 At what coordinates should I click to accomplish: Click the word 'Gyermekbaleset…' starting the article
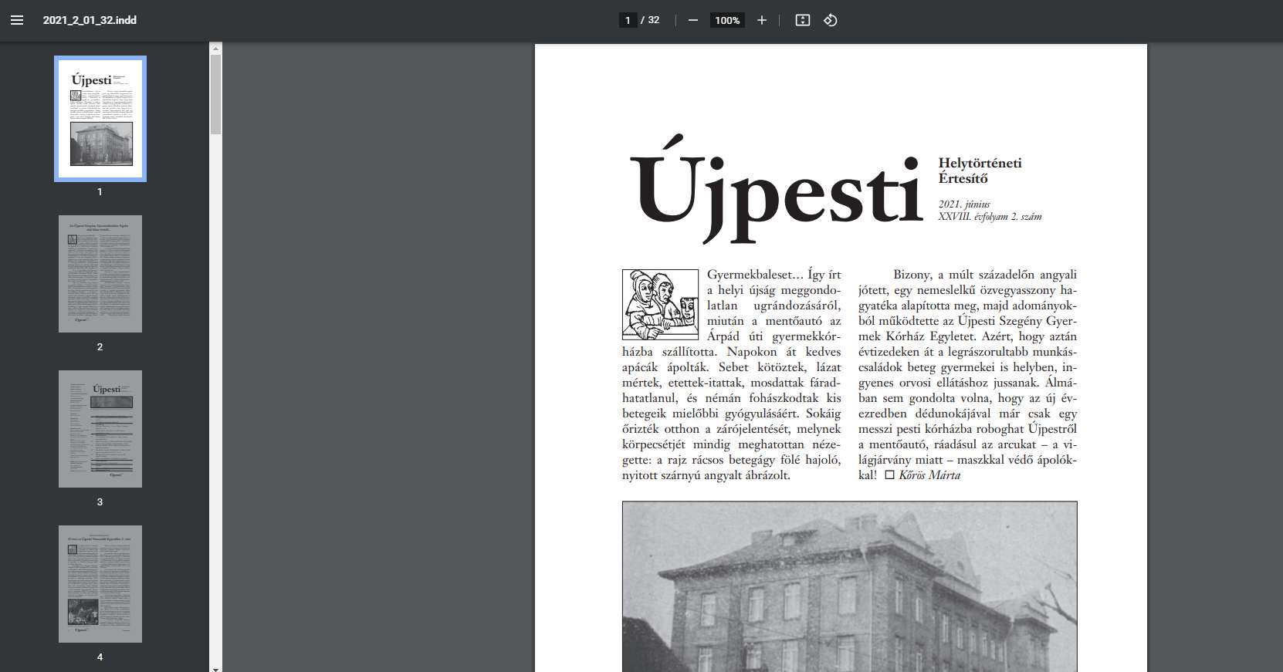(x=756, y=275)
